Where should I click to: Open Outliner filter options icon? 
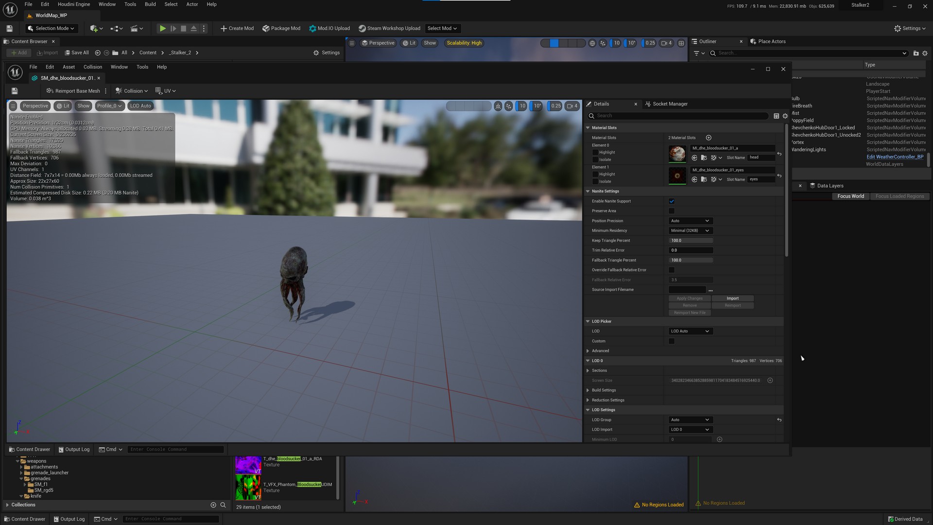tap(699, 53)
